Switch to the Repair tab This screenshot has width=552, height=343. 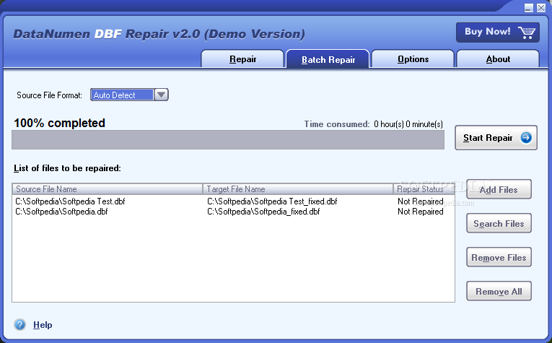click(x=242, y=58)
